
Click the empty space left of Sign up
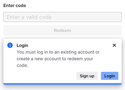coord(40,76)
